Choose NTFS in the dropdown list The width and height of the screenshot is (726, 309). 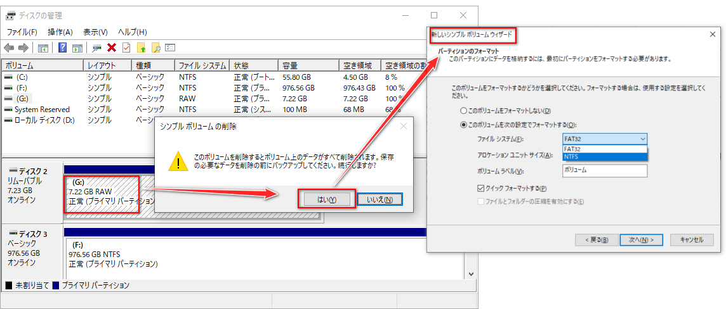tap(605, 156)
